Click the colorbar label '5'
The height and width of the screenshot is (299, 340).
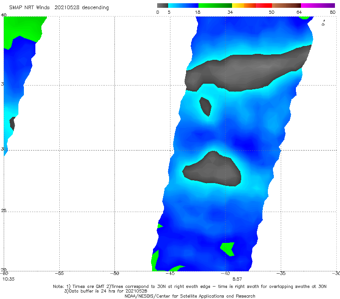tap(169, 12)
